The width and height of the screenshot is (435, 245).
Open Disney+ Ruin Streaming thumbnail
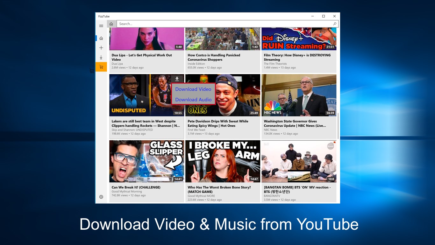tap(299, 39)
